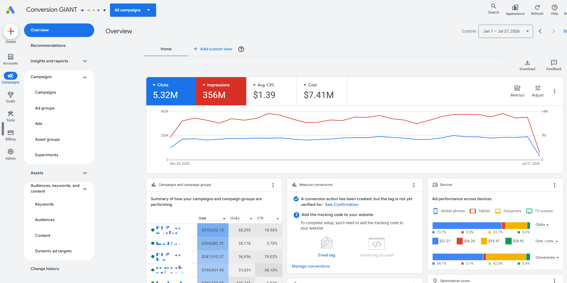This screenshot has height=283, width=567.
Task: Click Add custom view
Action: [x=213, y=49]
